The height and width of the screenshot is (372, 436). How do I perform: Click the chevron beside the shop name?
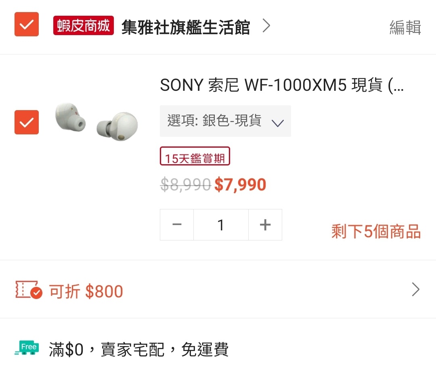point(266,27)
